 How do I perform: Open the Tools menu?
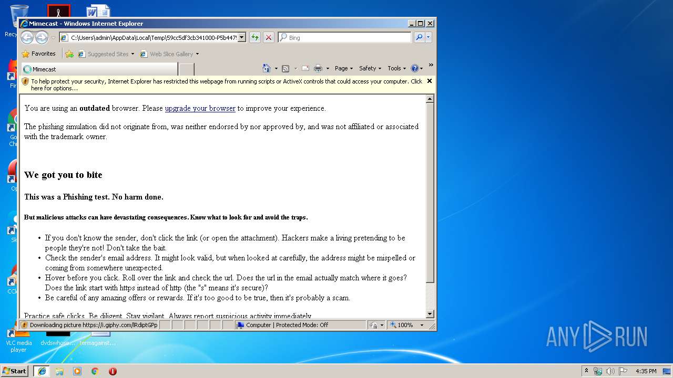pos(396,68)
